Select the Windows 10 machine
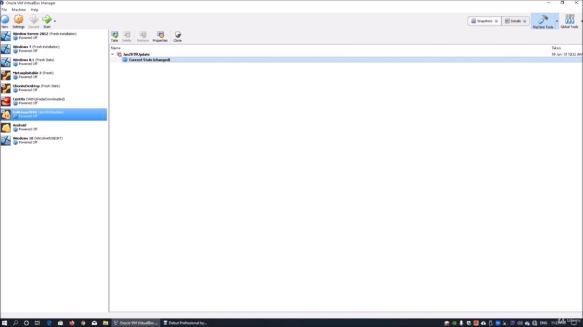Image resolution: width=583 pixels, height=327 pixels. [x=54, y=140]
